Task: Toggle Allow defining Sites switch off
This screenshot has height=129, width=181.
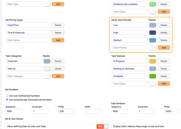Action: coord(102,126)
